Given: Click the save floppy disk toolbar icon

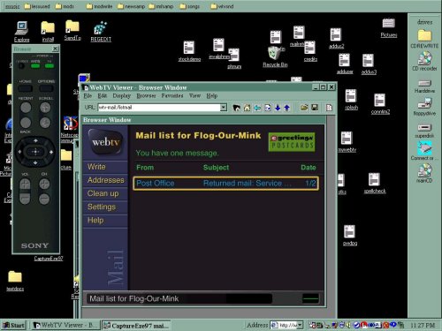Looking at the screenshot, I should point(315,108).
